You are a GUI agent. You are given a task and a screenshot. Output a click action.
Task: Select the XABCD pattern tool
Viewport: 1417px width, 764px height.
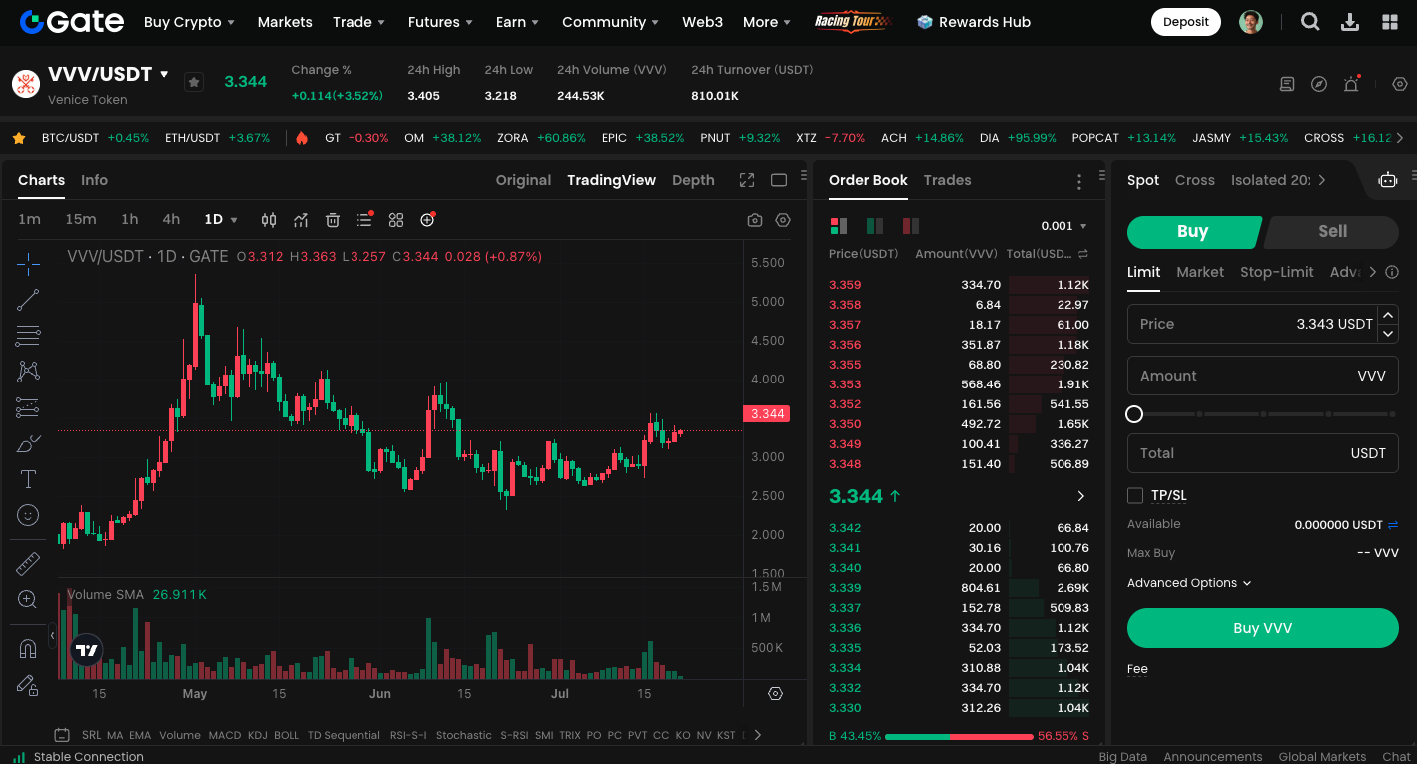(28, 372)
